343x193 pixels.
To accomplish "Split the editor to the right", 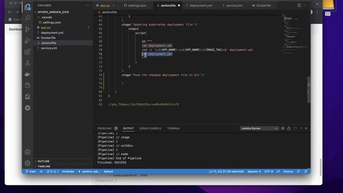I will point(299,5).
